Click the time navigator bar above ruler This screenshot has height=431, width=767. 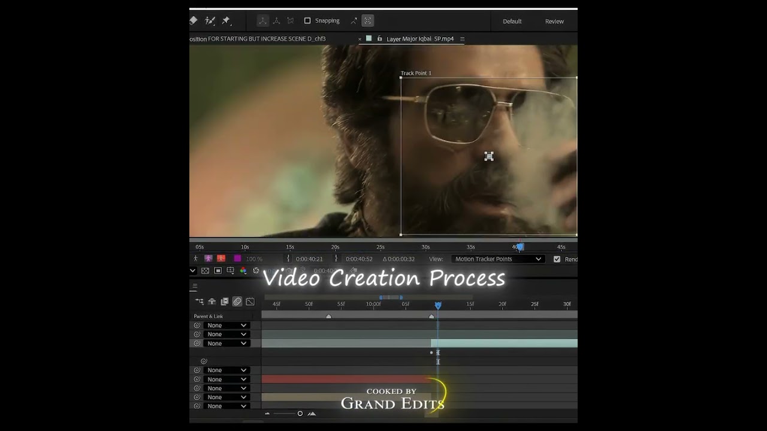click(x=390, y=298)
